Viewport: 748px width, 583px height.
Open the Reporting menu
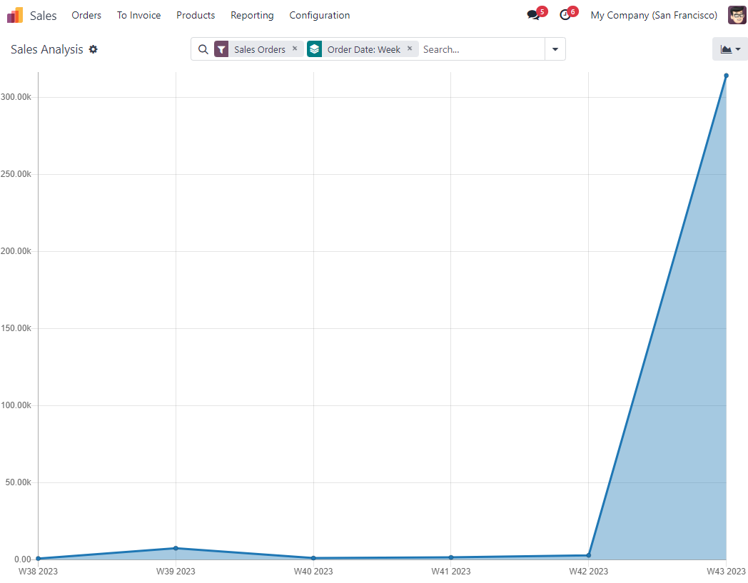click(252, 15)
